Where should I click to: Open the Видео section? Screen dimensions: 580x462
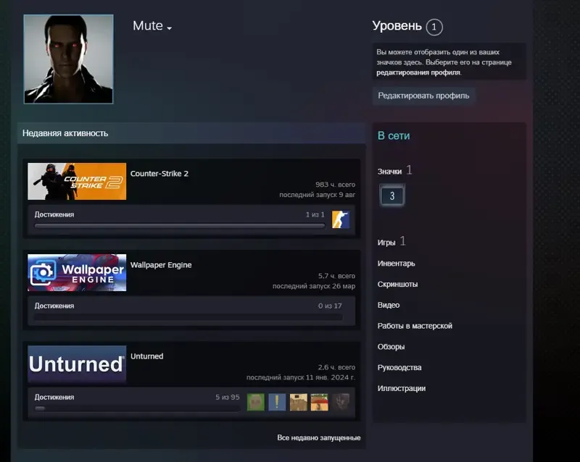(389, 305)
